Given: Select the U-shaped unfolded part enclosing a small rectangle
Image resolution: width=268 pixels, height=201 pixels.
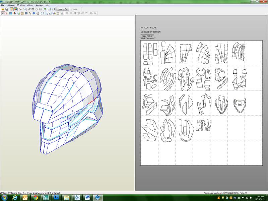Looking at the screenshot, I should pyautogui.click(x=240, y=105).
